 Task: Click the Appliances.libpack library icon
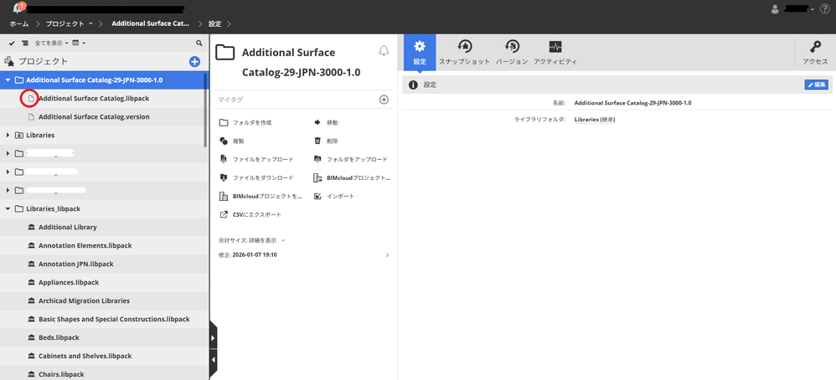[31, 282]
